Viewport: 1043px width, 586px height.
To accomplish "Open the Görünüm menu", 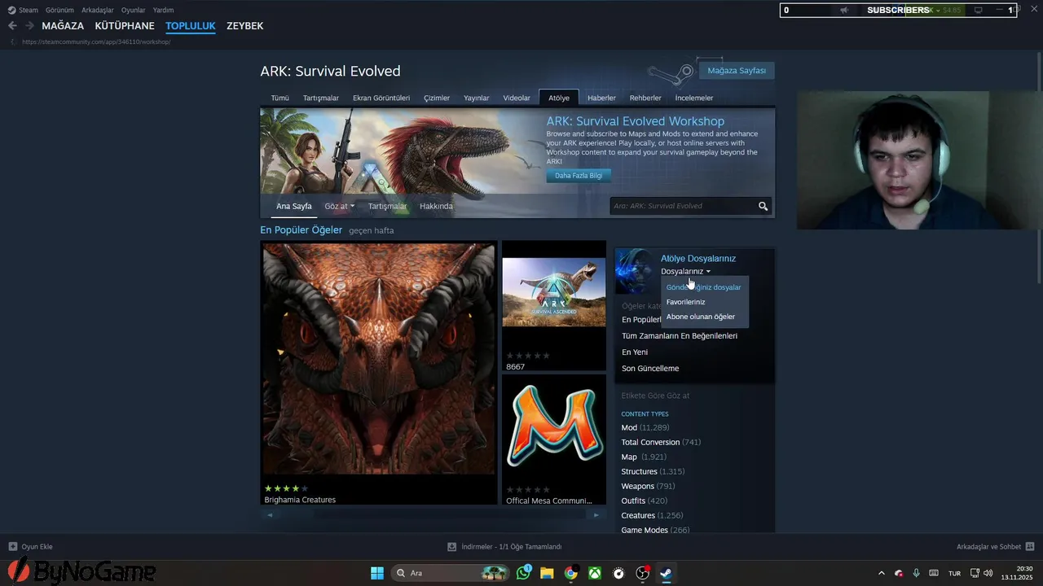I will (x=60, y=10).
